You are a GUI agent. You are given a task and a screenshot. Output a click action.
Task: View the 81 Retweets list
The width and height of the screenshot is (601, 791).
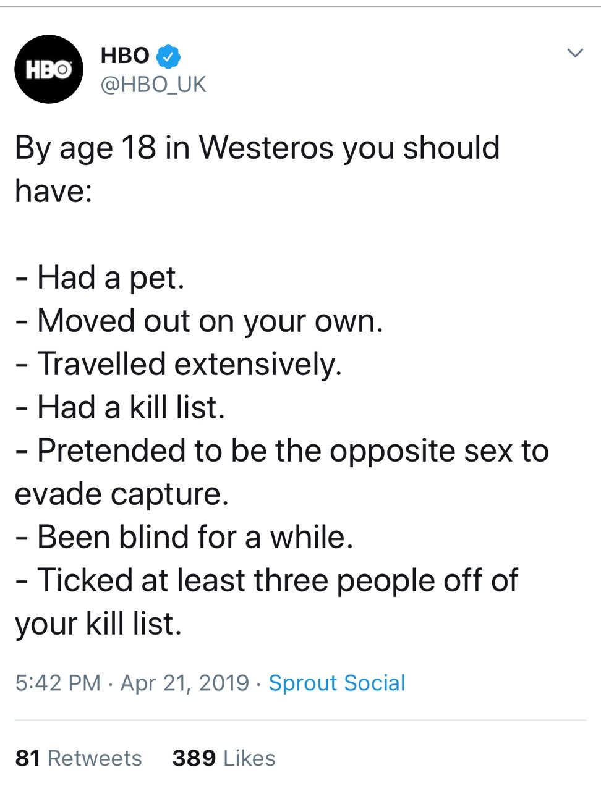pyautogui.click(x=79, y=758)
